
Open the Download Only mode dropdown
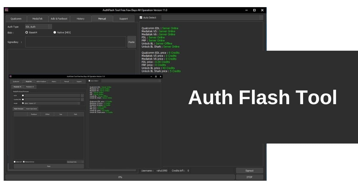(75, 162)
